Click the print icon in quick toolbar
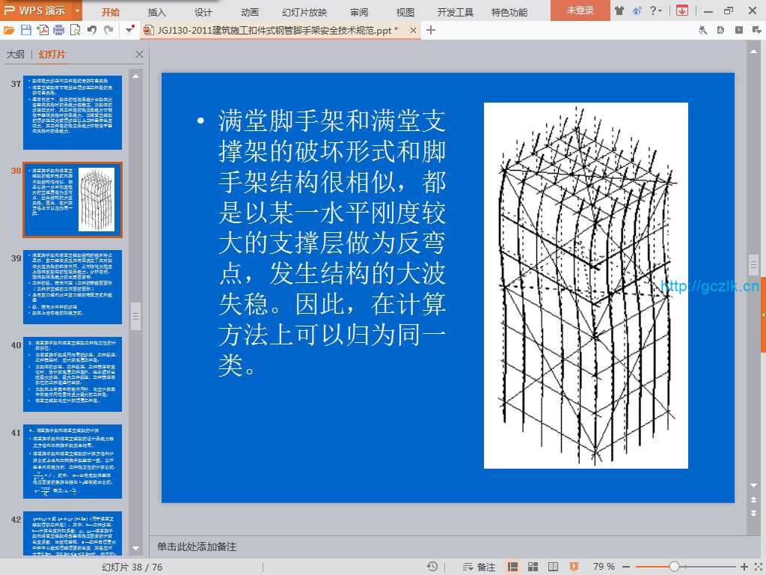This screenshot has height=575, width=766. [59, 30]
